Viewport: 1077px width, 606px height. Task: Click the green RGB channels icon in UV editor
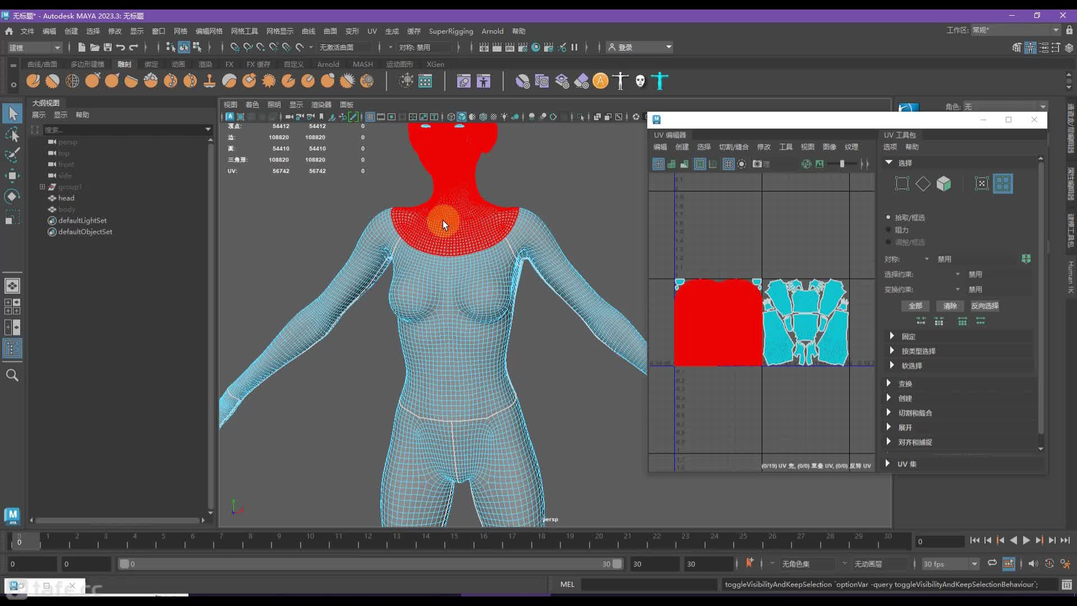tap(807, 164)
